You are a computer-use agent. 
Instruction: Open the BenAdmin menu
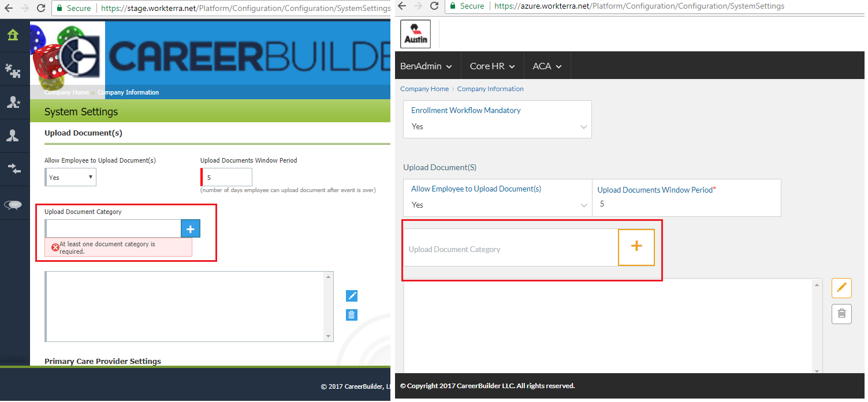(426, 66)
